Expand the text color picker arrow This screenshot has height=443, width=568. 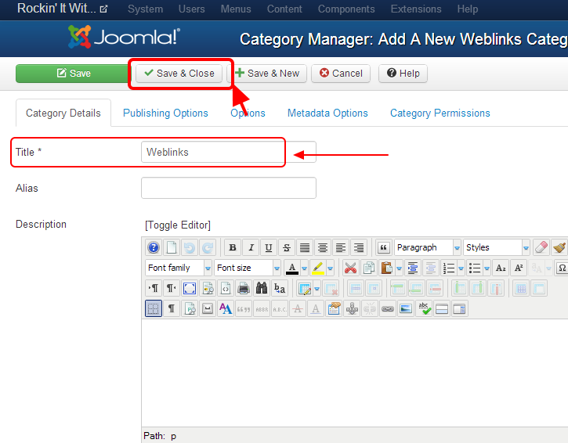304,268
